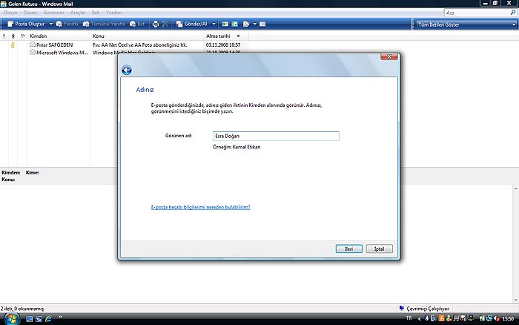Click the preview pane scroll down arrow
This screenshot has height=325, width=519.
[x=516, y=300]
